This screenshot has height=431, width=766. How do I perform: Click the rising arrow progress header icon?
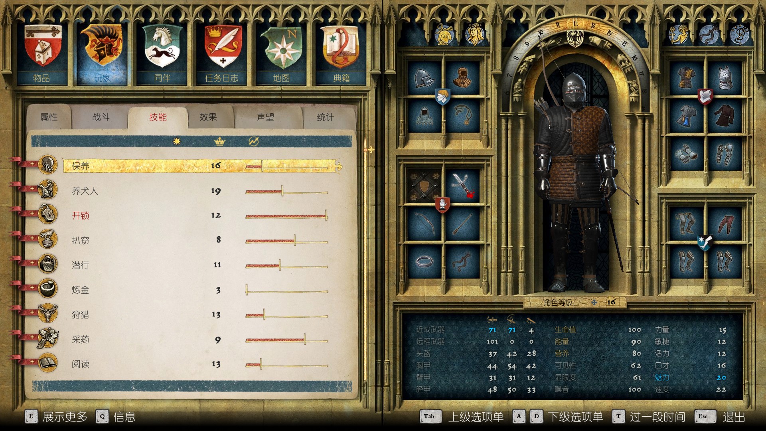click(254, 141)
